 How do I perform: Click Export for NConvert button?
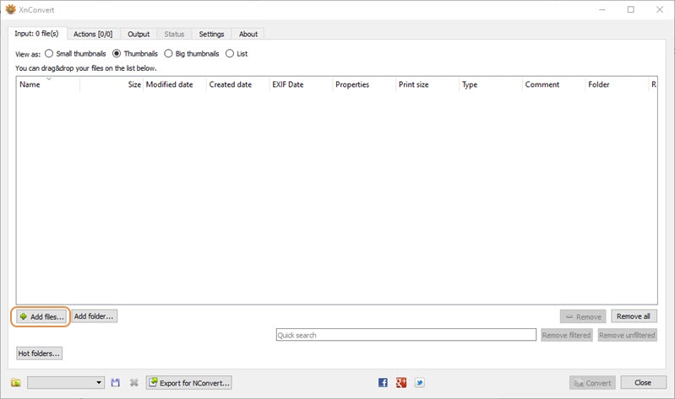(188, 383)
